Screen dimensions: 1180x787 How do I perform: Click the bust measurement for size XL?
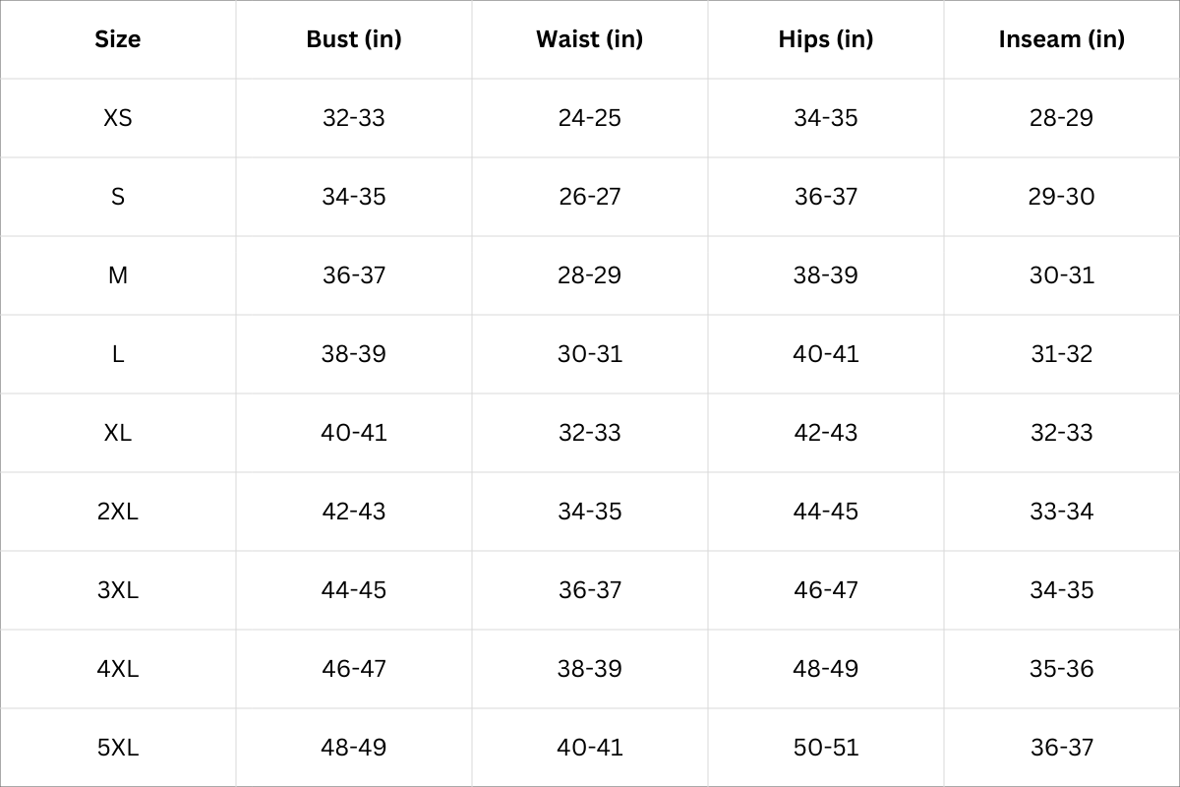tap(354, 433)
